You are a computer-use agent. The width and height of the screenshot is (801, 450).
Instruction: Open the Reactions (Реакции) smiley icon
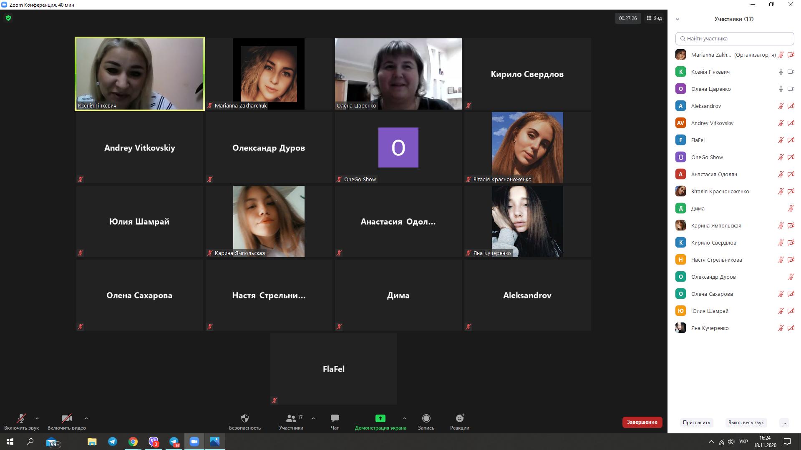point(460,418)
